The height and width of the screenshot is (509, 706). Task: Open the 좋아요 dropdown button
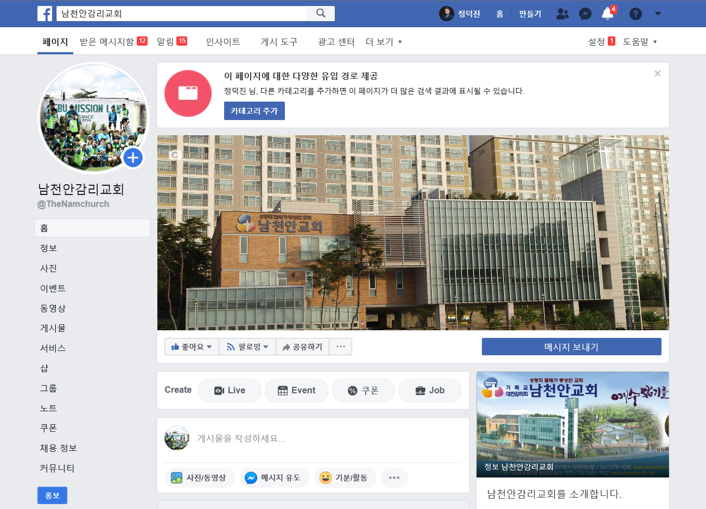click(192, 347)
